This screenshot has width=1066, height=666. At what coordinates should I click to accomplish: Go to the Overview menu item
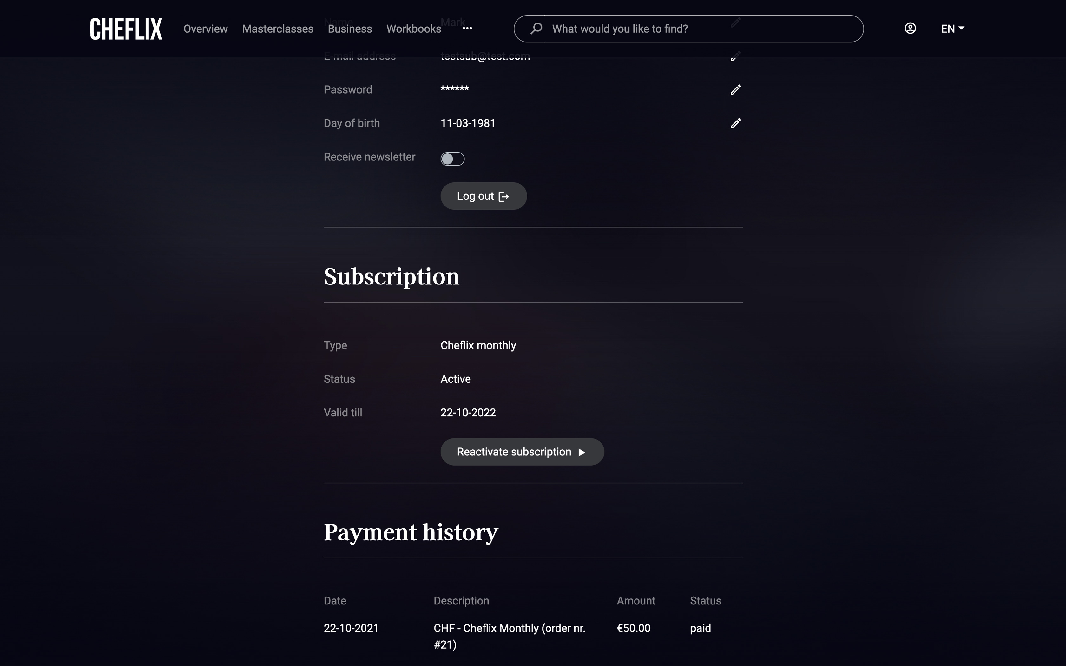tap(205, 29)
